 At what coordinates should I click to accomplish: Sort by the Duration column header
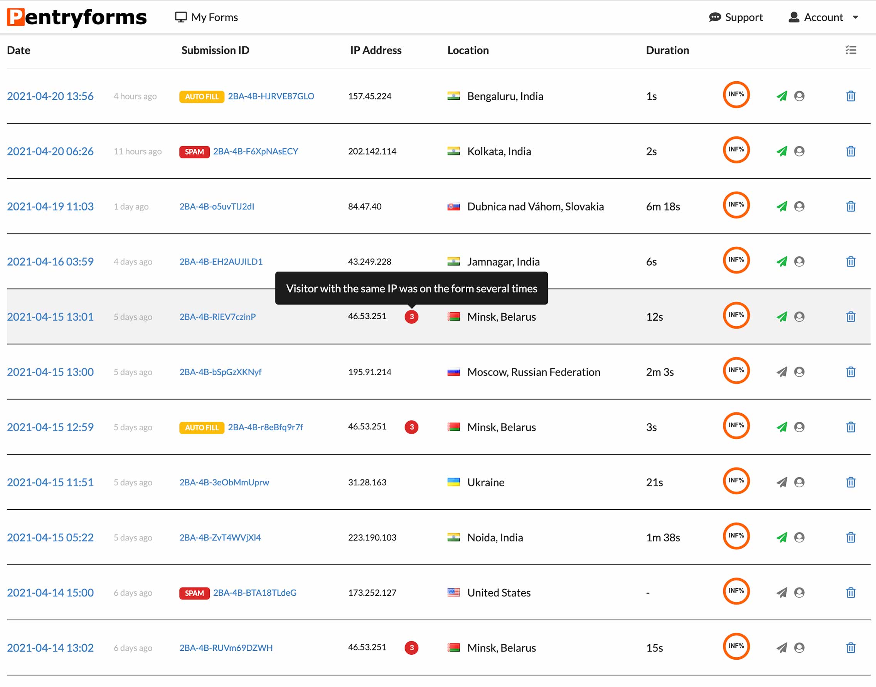(x=667, y=50)
